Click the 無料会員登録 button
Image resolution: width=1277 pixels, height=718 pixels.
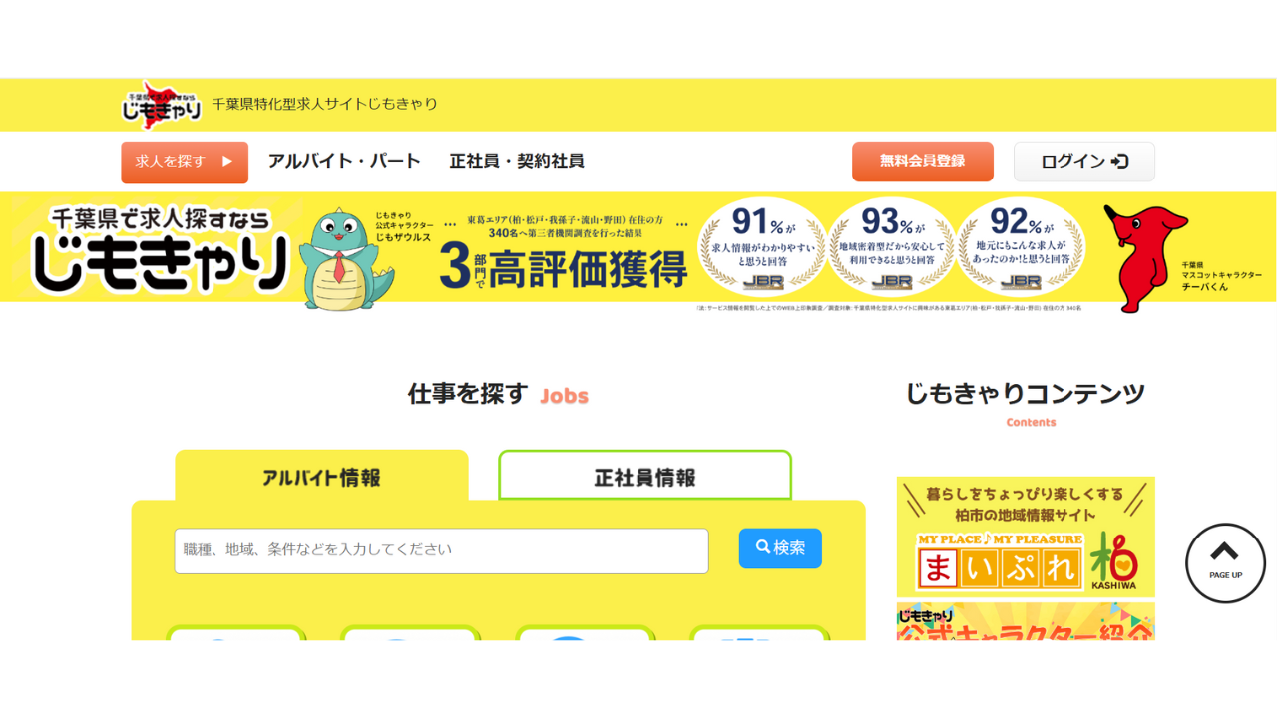click(x=923, y=161)
